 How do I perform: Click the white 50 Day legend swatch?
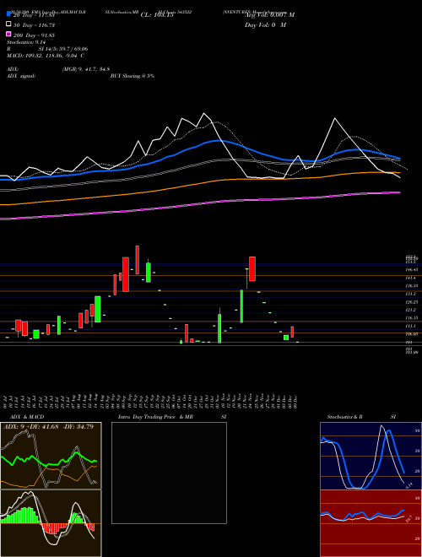click(8, 24)
